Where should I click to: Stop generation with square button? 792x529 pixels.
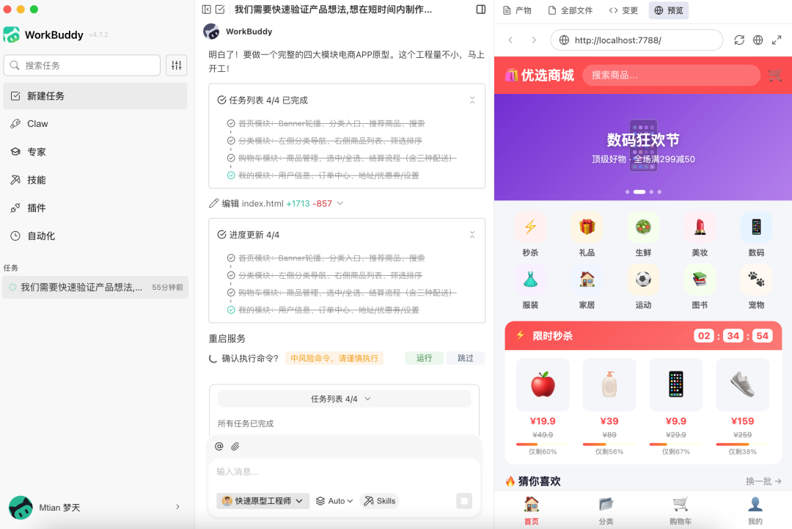pos(464,500)
